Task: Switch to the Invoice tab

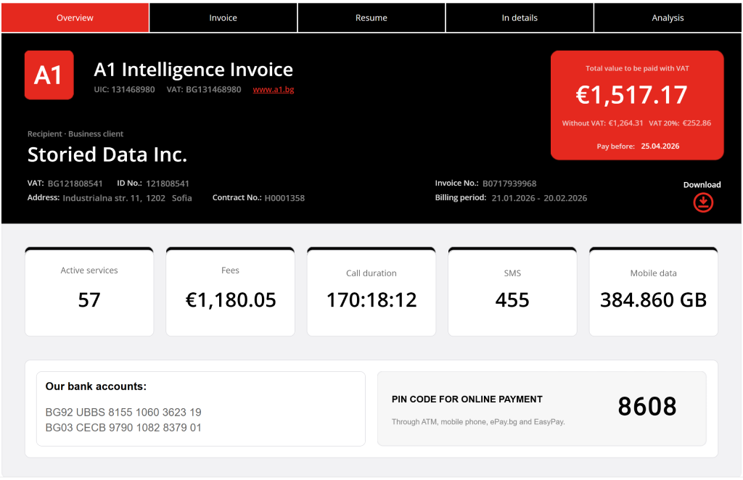Action: [223, 18]
